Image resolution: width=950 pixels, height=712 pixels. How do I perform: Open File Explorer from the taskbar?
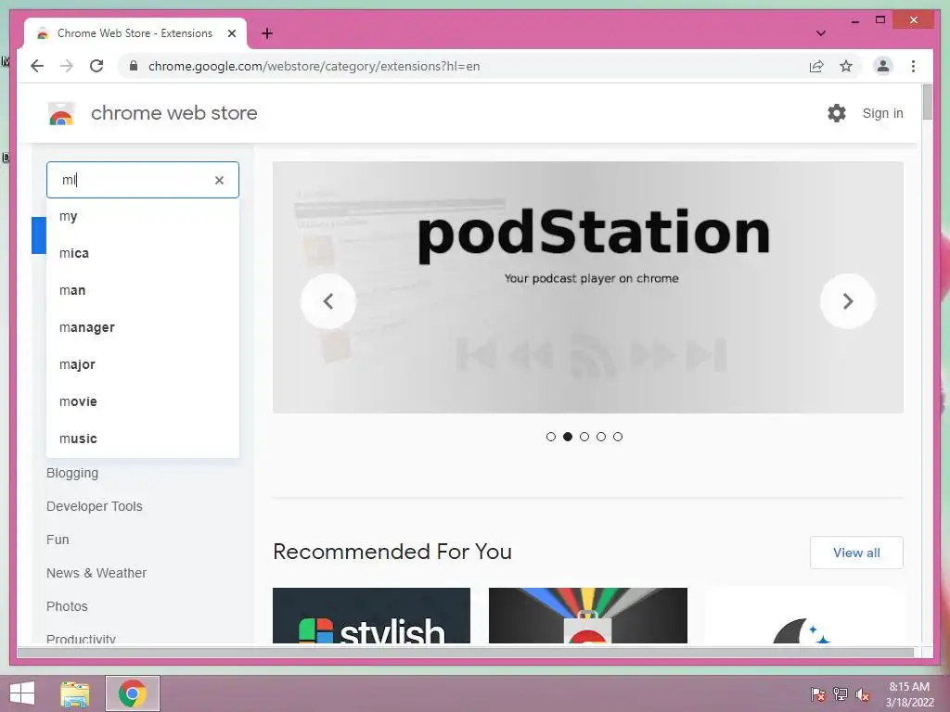coord(75,693)
